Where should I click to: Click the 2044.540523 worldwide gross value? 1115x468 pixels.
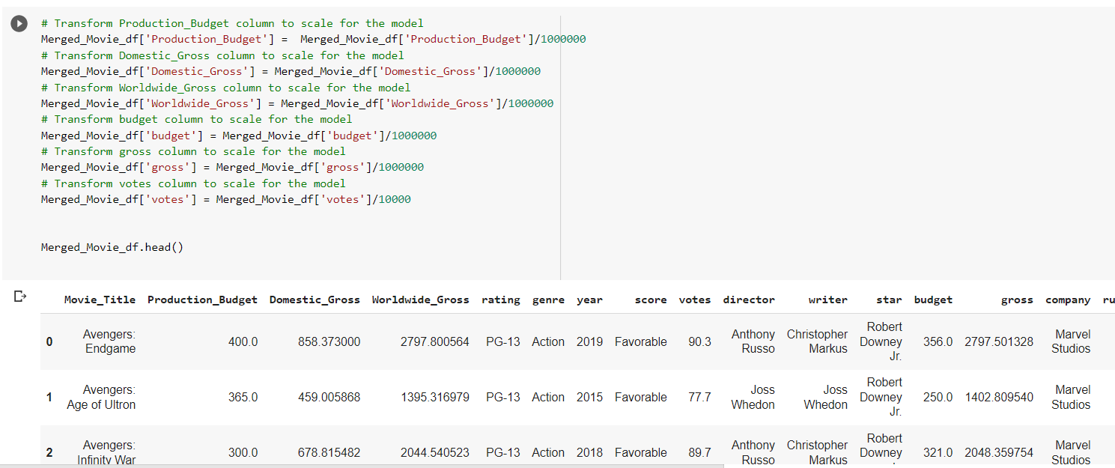click(435, 452)
